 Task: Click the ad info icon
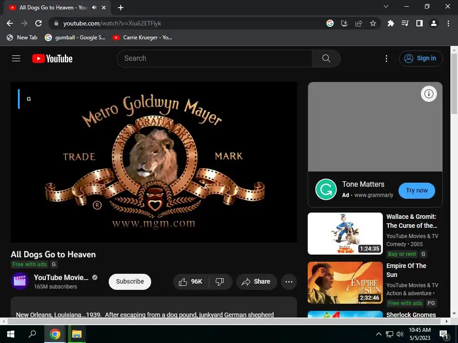click(x=428, y=94)
